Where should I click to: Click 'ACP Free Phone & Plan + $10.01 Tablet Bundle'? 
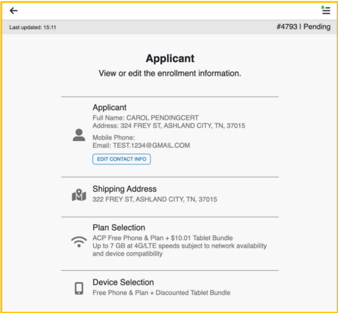[162, 238]
